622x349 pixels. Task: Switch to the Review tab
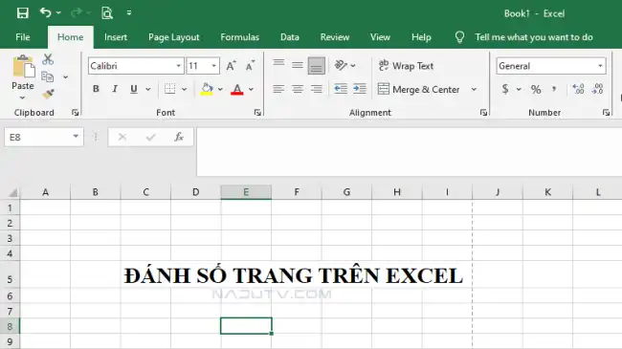click(335, 37)
